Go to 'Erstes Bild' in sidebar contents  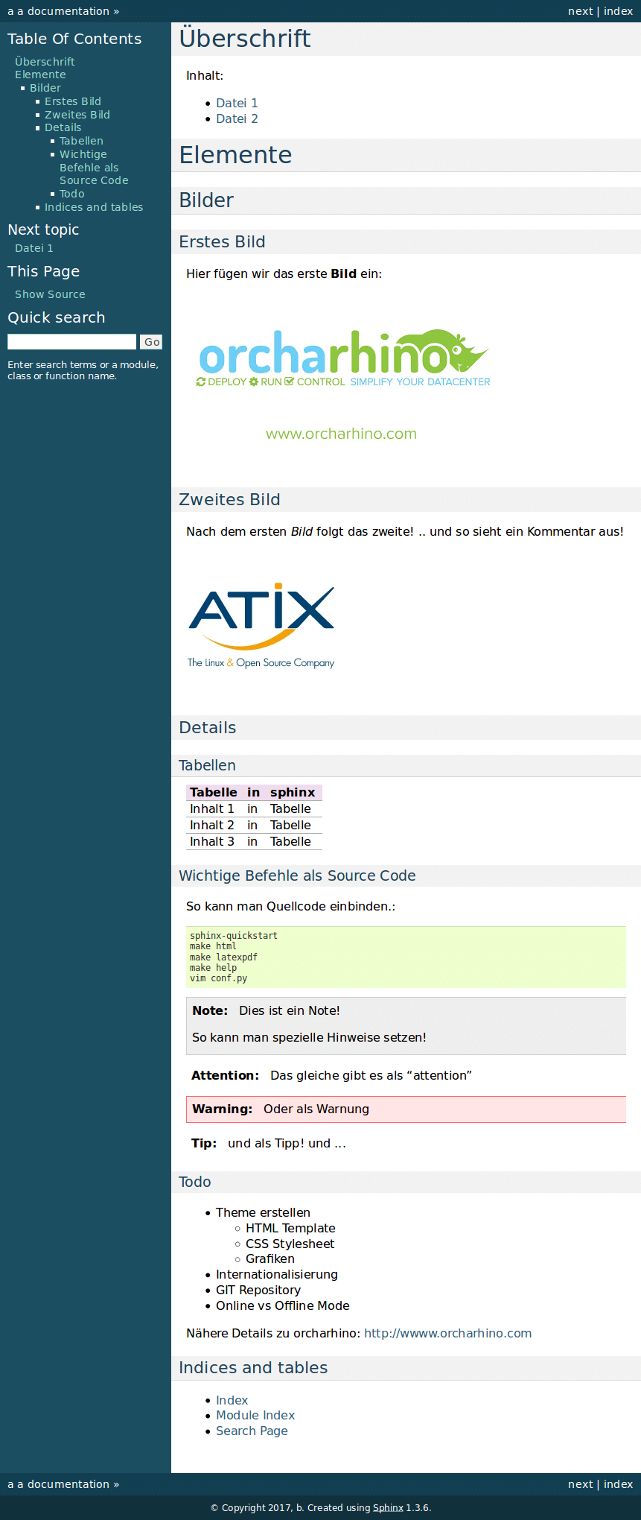pyautogui.click(x=73, y=101)
